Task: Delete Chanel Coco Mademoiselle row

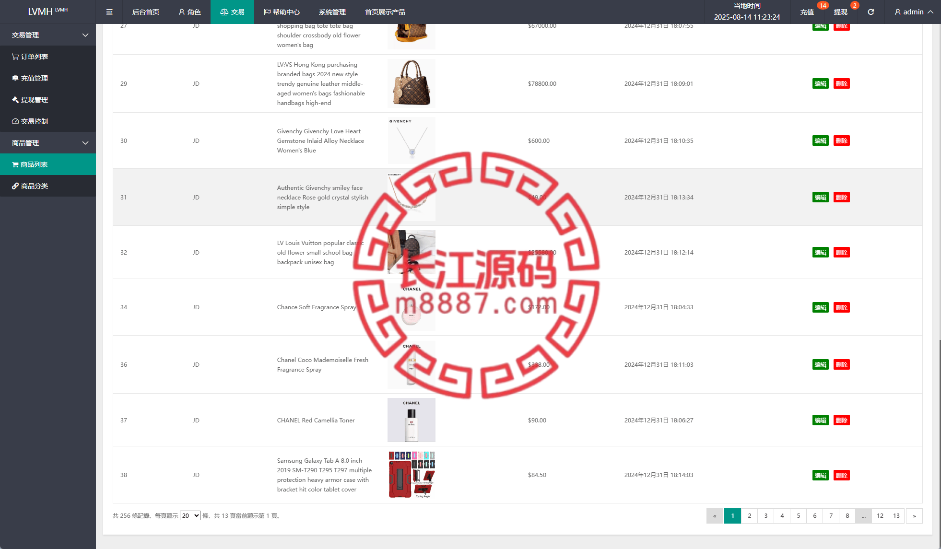Action: [842, 364]
